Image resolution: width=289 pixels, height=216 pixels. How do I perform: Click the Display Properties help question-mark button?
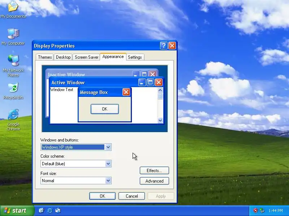coord(164,46)
